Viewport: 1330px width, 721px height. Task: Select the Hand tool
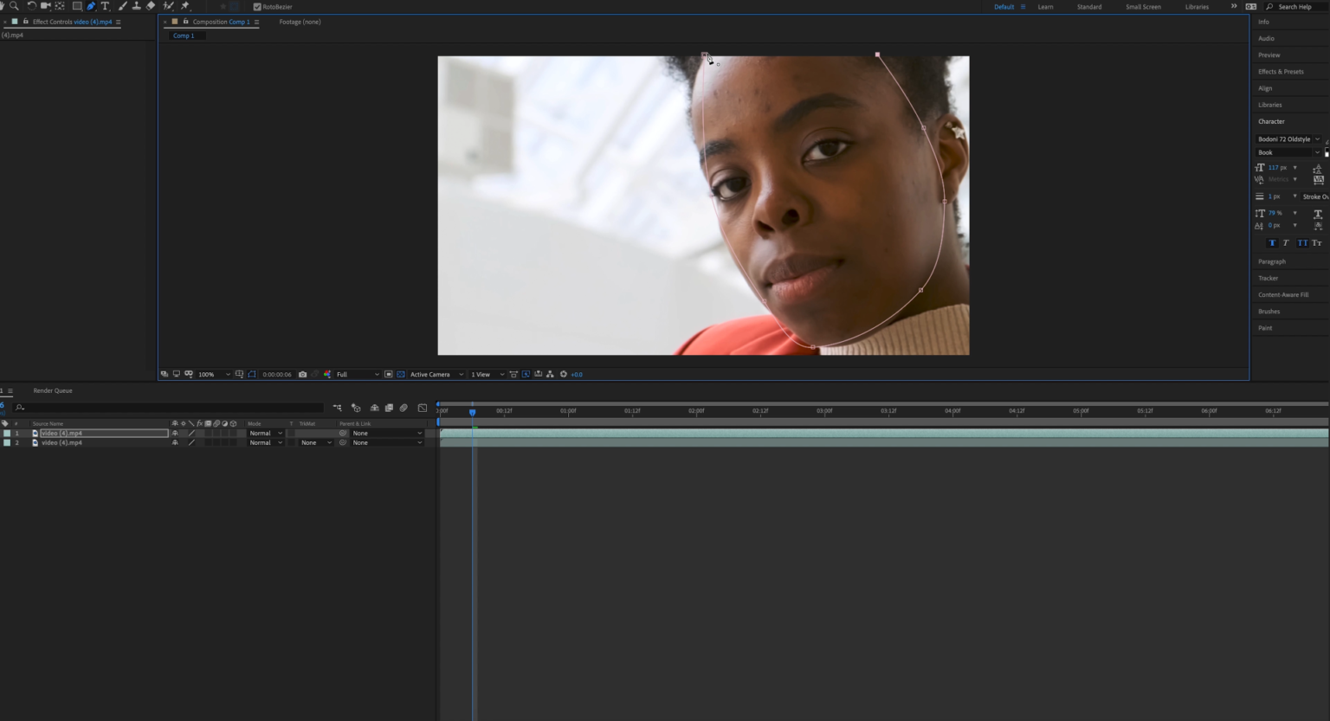[3, 6]
